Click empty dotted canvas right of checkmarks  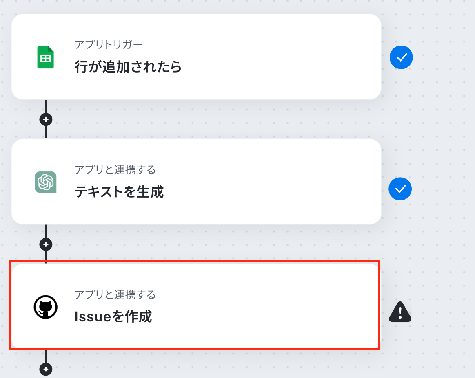point(445,127)
